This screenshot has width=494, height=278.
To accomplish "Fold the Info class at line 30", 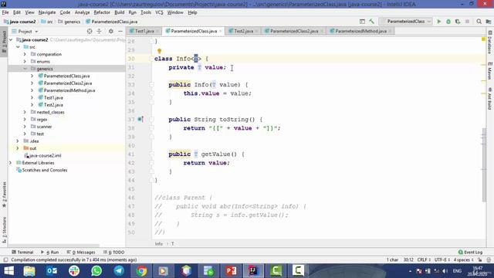I will [151, 59].
